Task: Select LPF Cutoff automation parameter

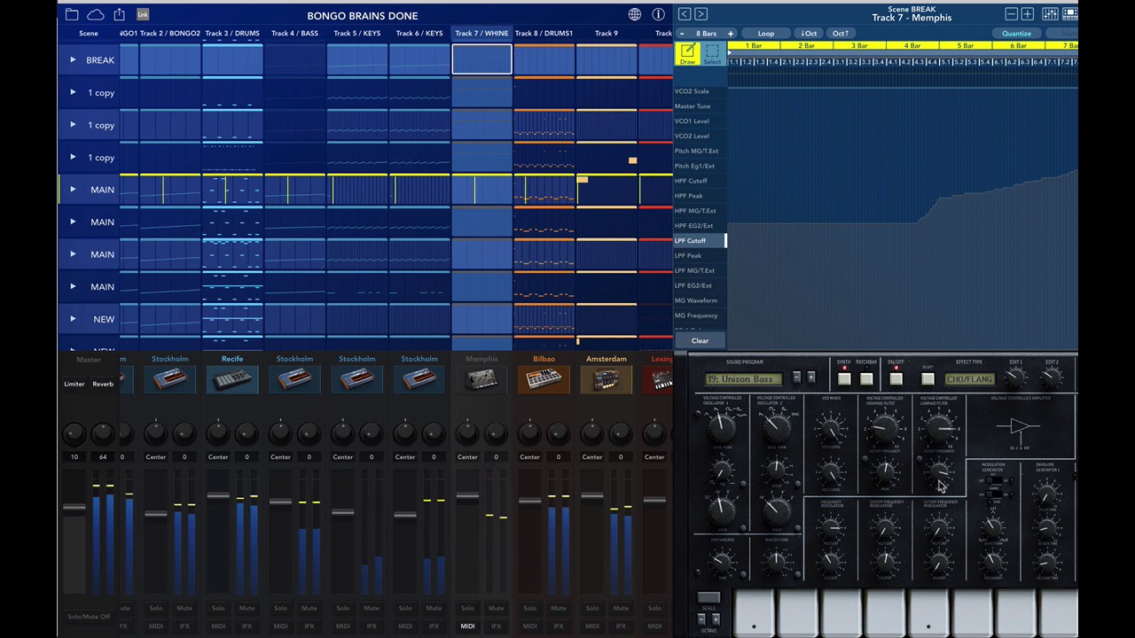Action: 700,240
